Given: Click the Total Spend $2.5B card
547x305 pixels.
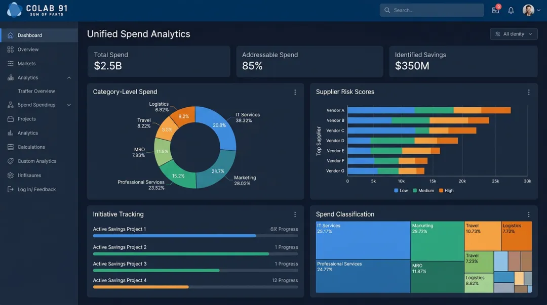Looking at the screenshot, I should 159,61.
